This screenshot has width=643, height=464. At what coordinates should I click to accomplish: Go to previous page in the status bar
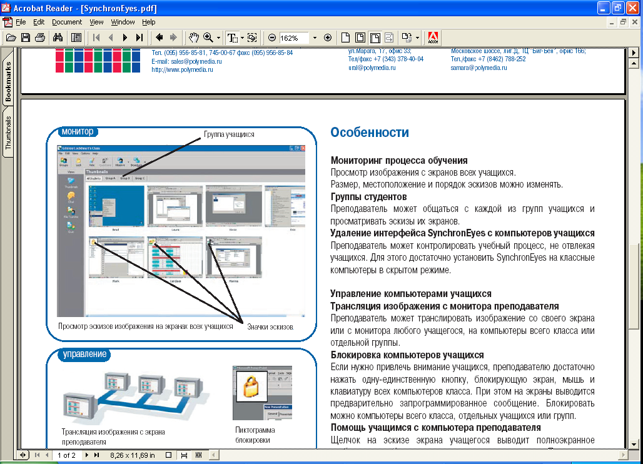(47, 455)
